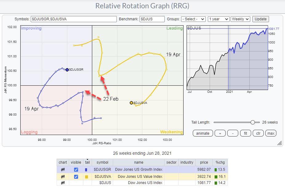The width and height of the screenshot is (285, 188).
Task: Sort table by the symbol column header
Action: point(102,162)
